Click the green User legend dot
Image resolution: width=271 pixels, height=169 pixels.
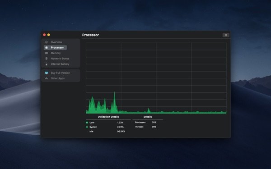coord(87,123)
